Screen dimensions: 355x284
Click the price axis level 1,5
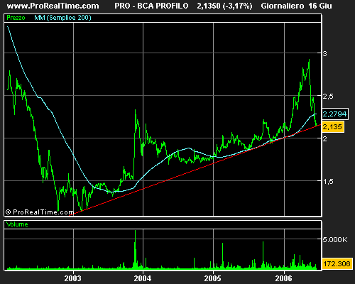(x=328, y=182)
